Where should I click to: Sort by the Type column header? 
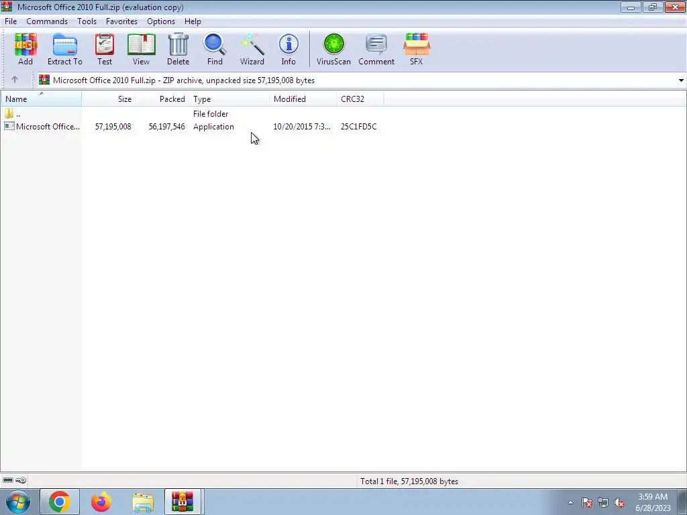coord(229,99)
